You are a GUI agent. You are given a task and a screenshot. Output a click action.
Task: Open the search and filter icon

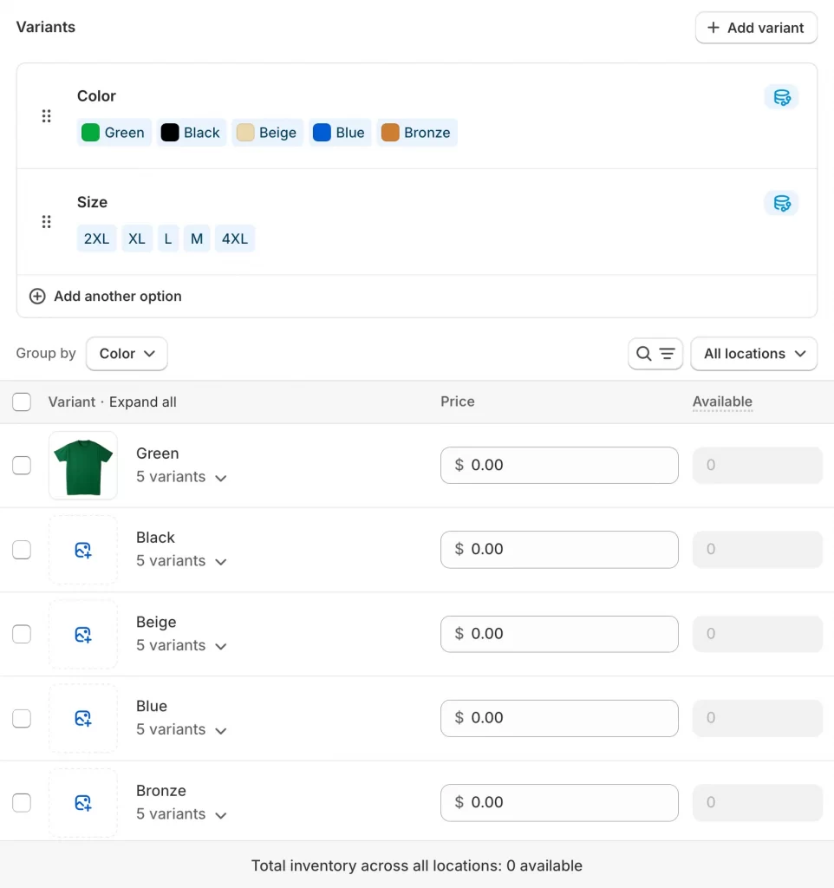coord(655,354)
